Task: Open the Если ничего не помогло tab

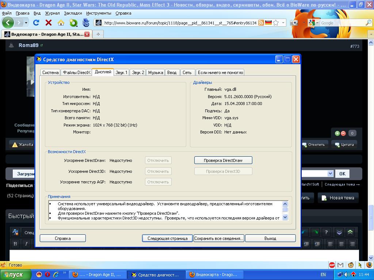Action: (x=220, y=73)
